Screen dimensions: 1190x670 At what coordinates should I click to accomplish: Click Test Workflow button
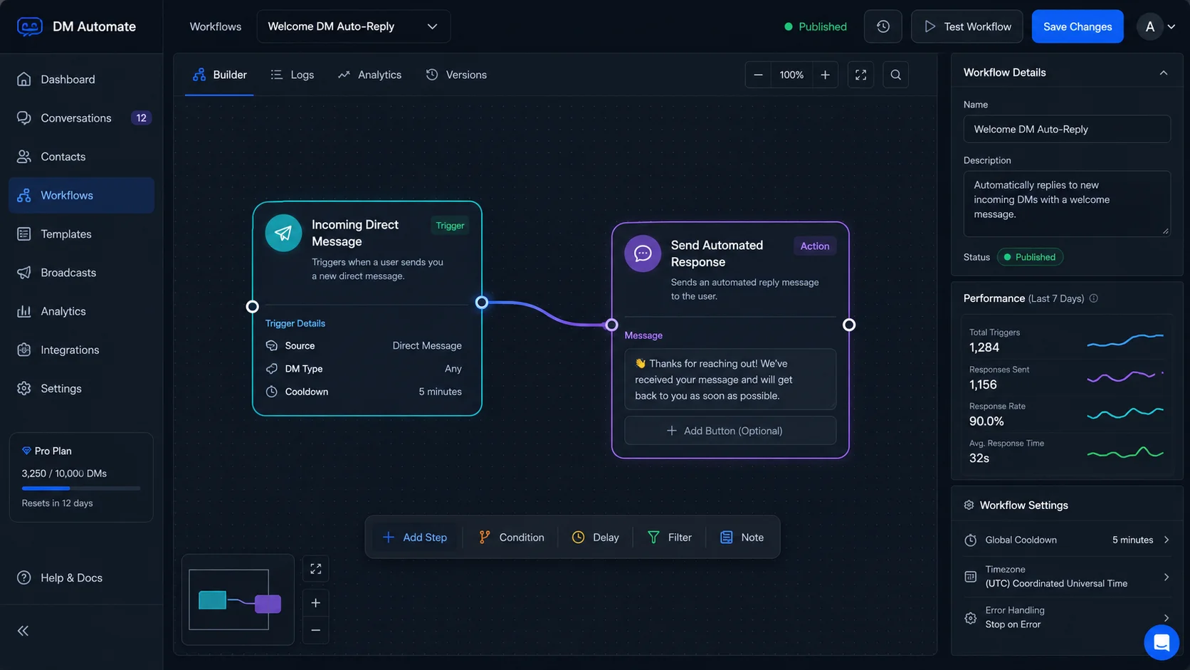click(x=967, y=26)
